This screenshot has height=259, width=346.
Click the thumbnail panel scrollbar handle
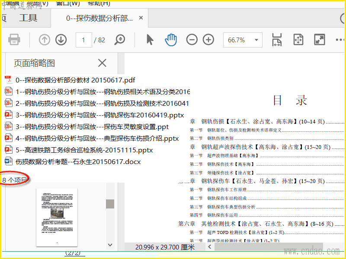point(110,204)
